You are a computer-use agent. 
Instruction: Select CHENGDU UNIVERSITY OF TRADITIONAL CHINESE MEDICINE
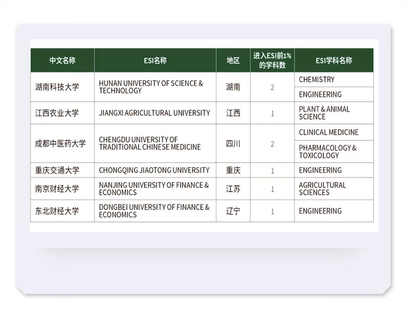click(155, 143)
